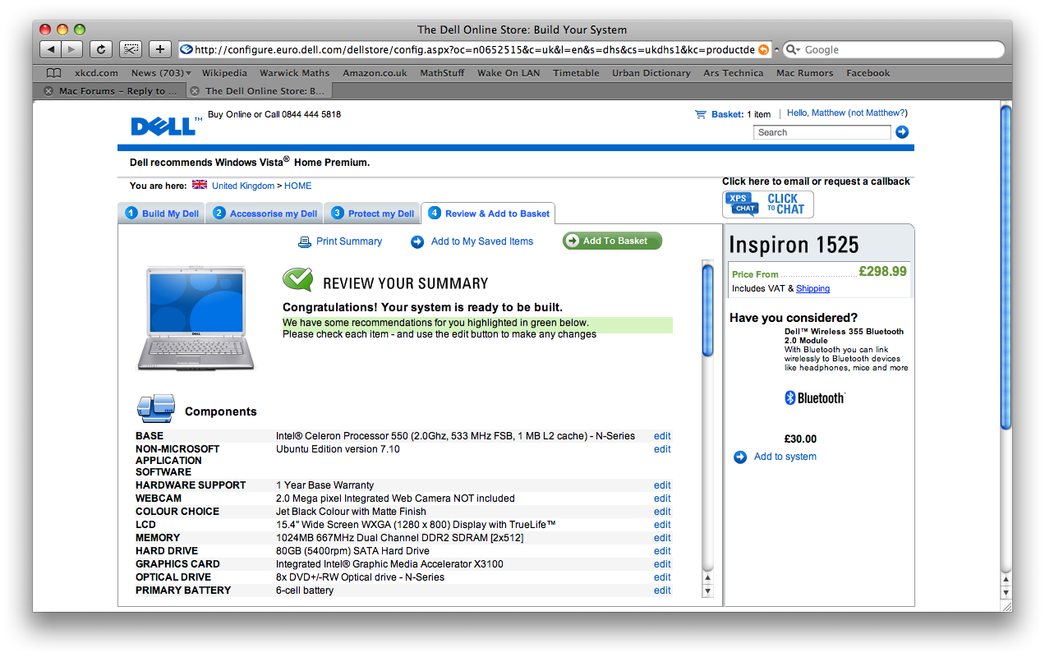Click Hello, Matthew (not Matthew?) link

[847, 113]
